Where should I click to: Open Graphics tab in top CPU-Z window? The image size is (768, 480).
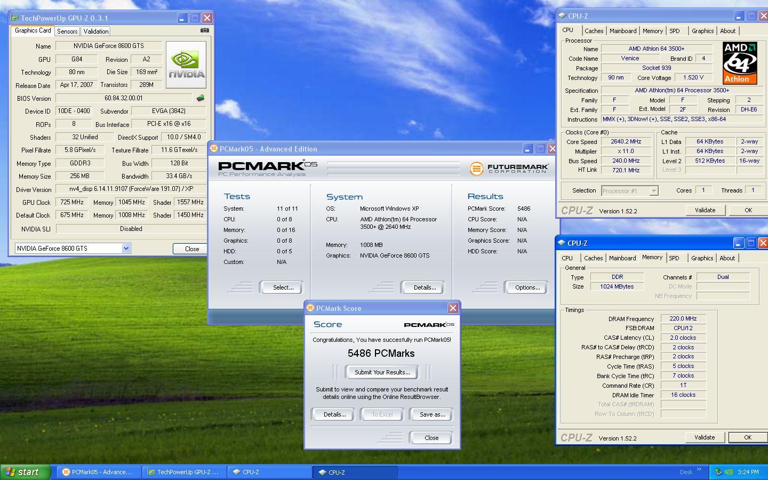click(x=702, y=31)
